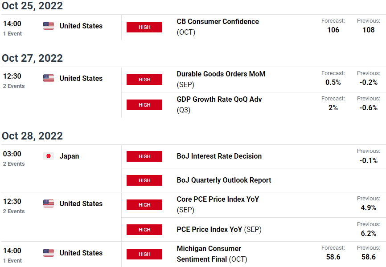Screen dimensions: 386x267
Task: Click HIGH badge for GDP Growth Rate
Action: point(144,105)
